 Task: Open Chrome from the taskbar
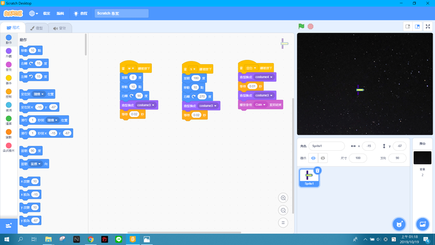click(91, 239)
